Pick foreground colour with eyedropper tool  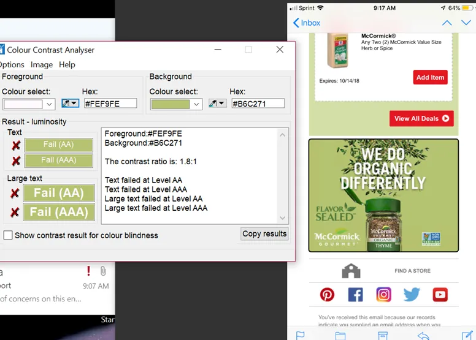66,104
